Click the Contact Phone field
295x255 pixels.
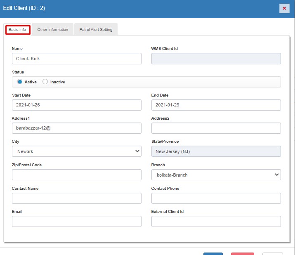tap(216, 198)
